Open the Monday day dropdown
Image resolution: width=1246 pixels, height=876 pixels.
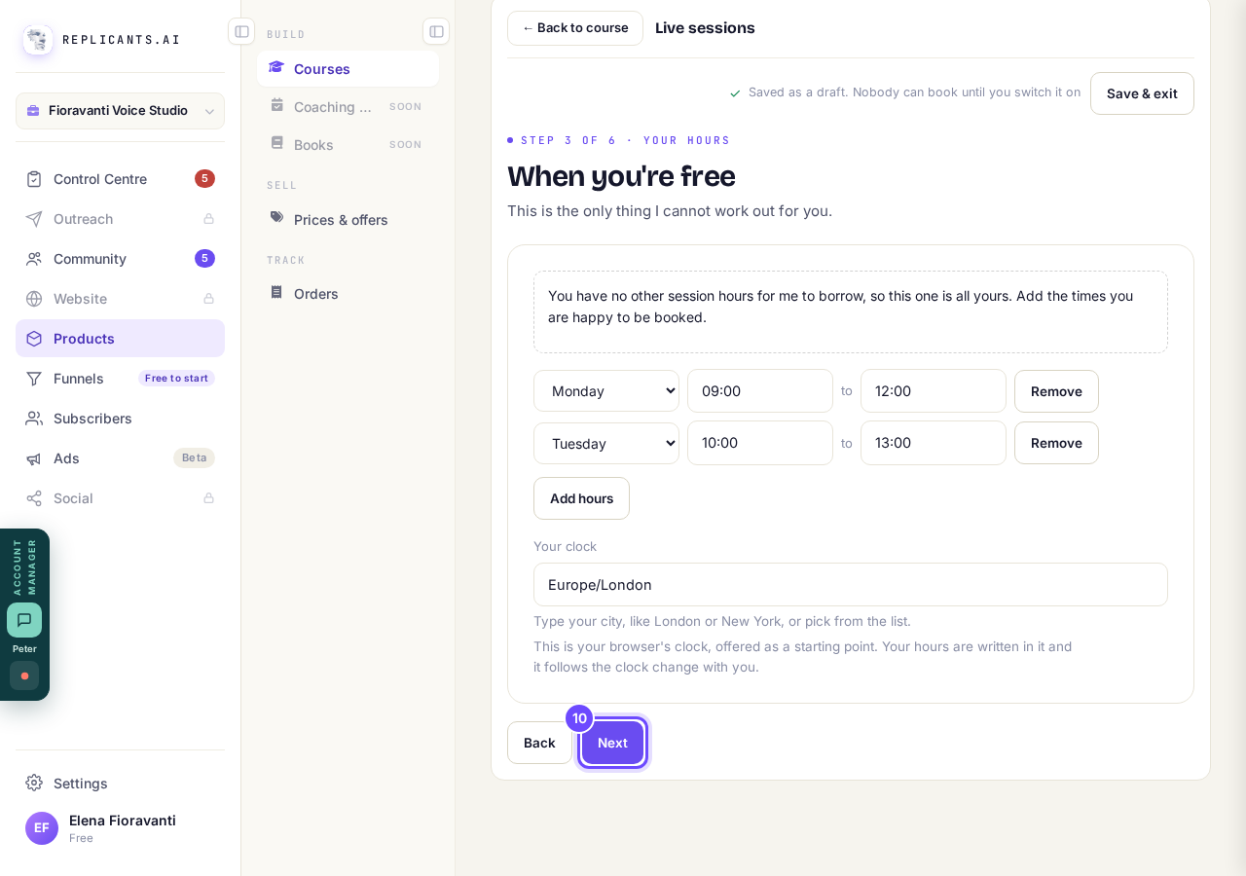tap(606, 390)
